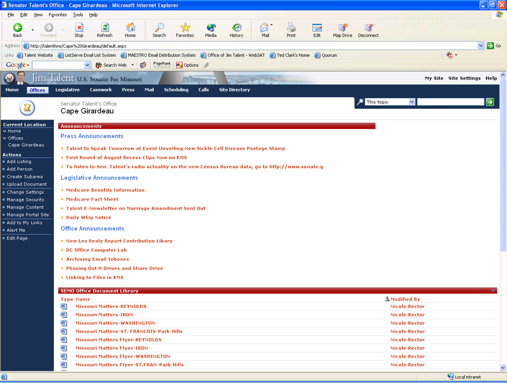The image size is (507, 383).
Task: Switch to the Casework navigation tab
Action: (x=100, y=90)
